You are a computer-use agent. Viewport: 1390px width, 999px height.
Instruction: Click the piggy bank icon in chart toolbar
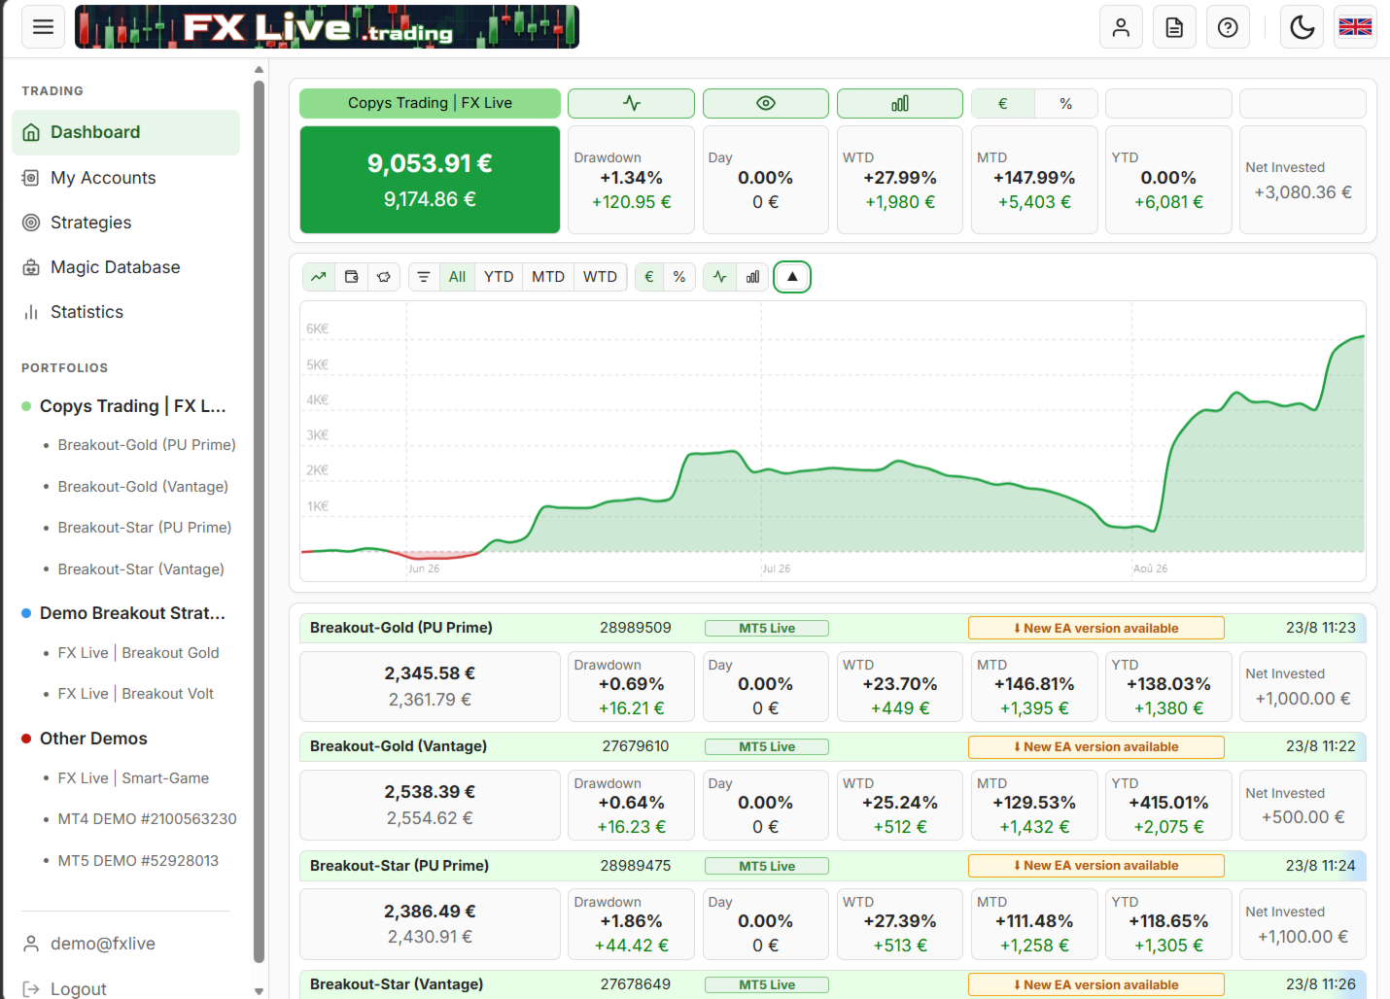click(384, 277)
